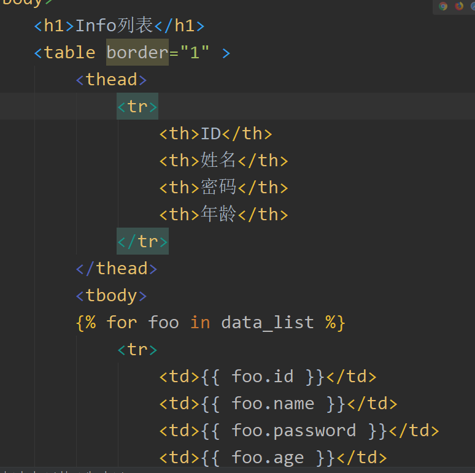This screenshot has width=475, height=473.
Task: Click the '<tr>' tag inside the for loop
Action: [137, 350]
